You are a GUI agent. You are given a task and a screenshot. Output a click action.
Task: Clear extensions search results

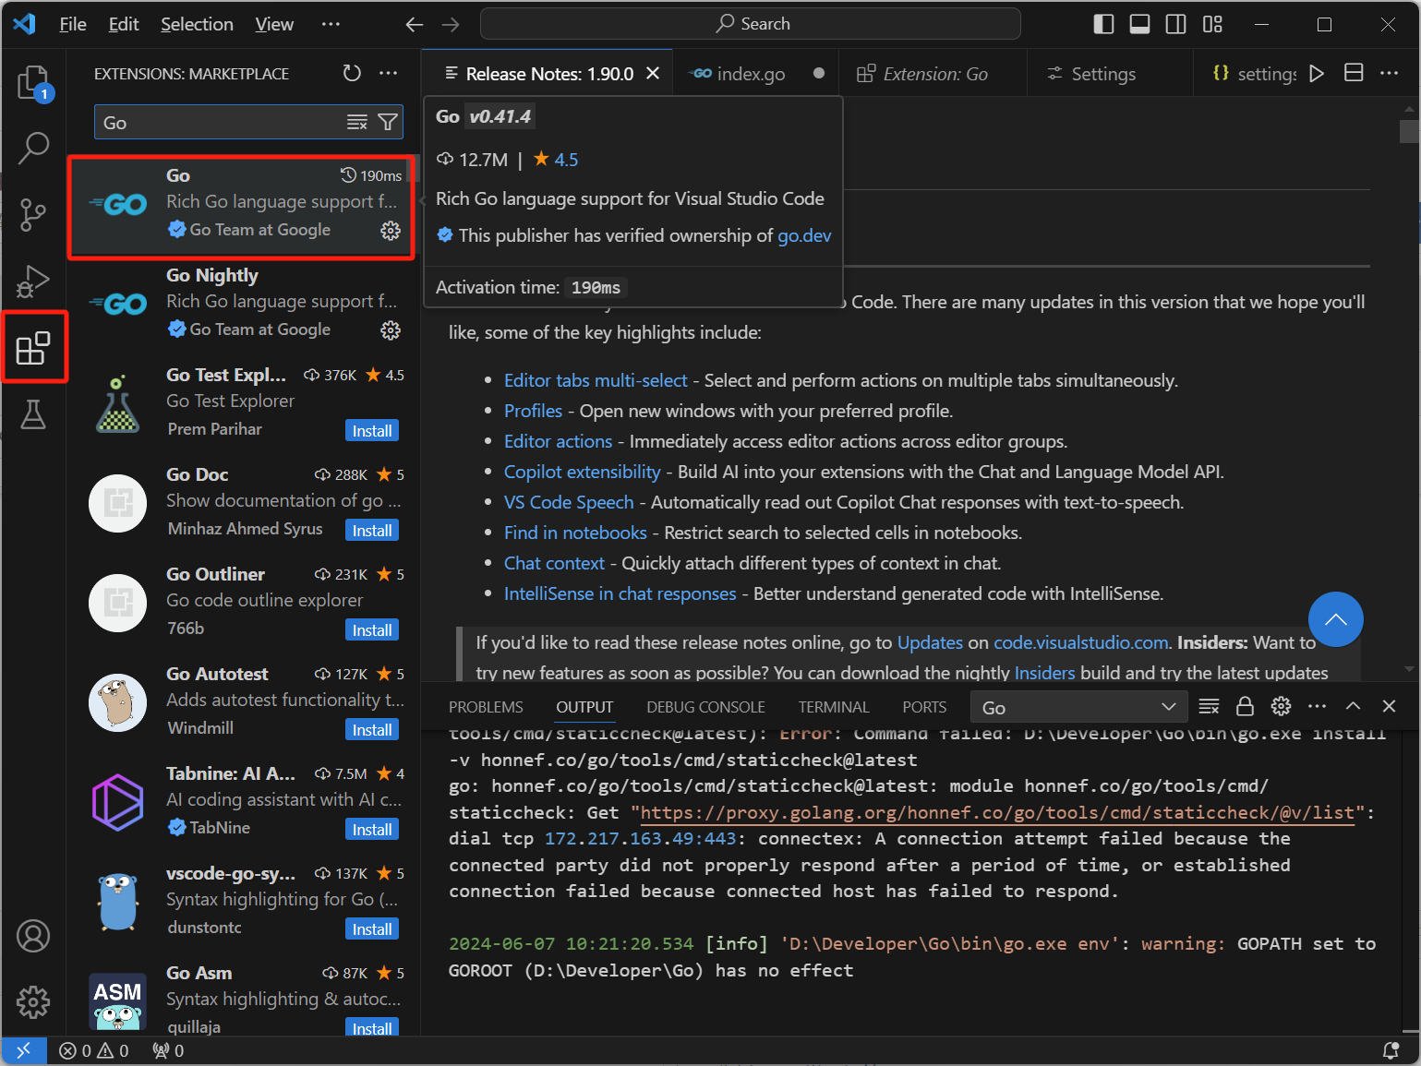pos(357,123)
